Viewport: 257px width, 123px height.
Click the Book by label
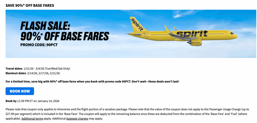11,101
